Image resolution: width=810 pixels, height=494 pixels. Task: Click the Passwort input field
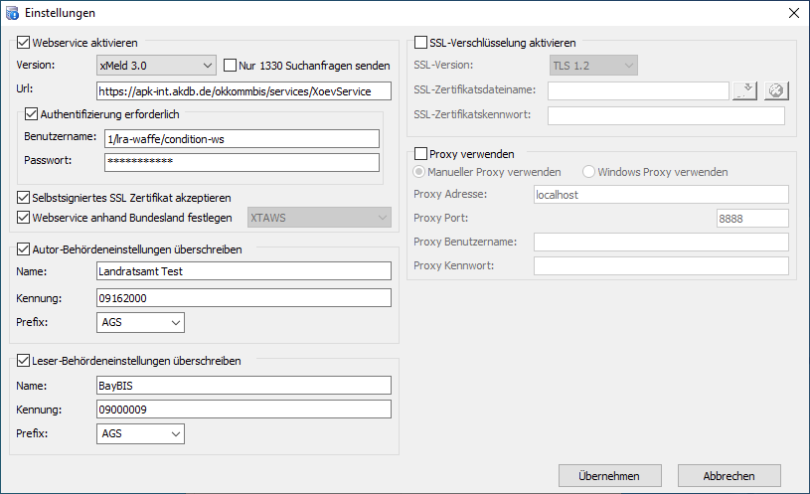(x=242, y=162)
